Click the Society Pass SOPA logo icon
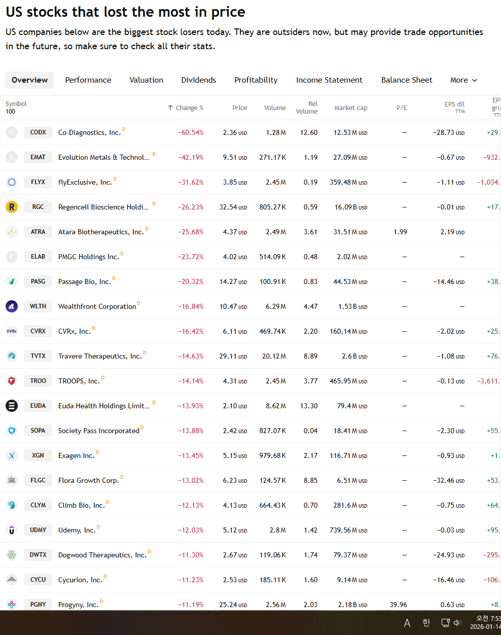This screenshot has width=501, height=635. tap(12, 431)
